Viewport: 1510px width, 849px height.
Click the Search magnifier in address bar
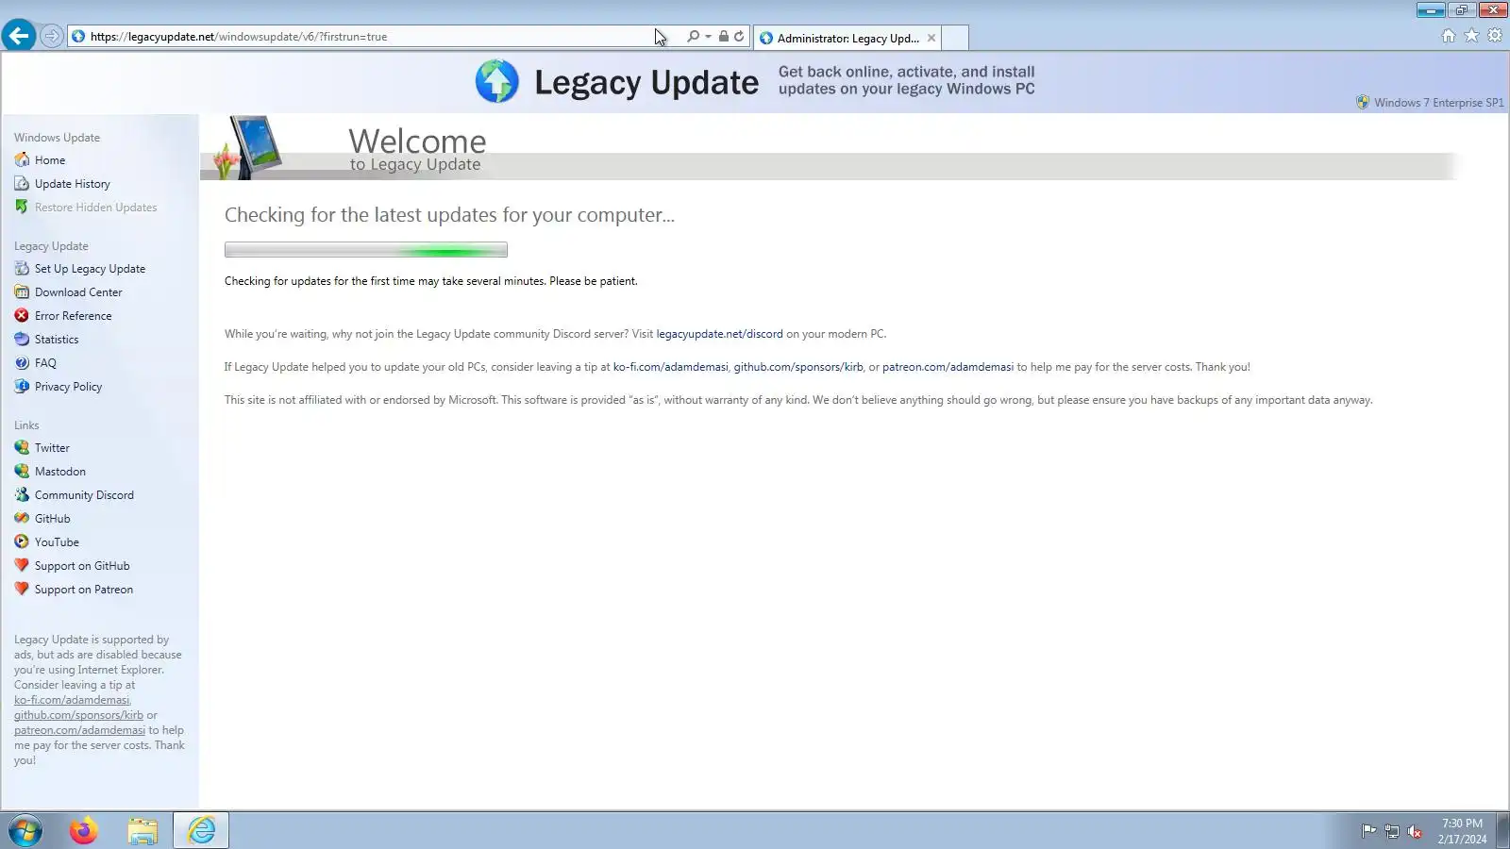click(694, 36)
